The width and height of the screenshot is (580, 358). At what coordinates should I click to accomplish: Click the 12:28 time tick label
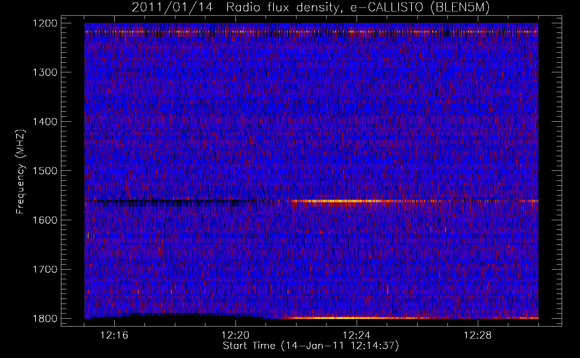[x=478, y=335]
